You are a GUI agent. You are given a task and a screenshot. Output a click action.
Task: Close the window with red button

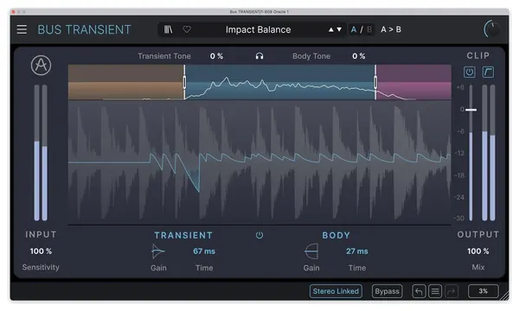[13, 12]
